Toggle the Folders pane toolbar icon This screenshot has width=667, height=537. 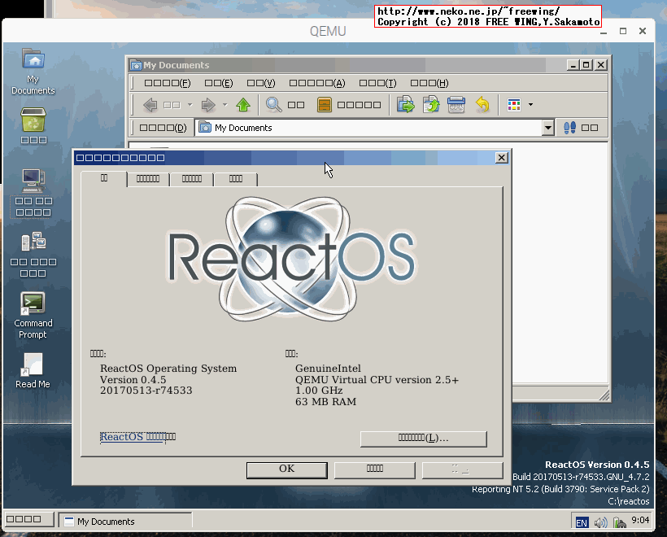[324, 105]
